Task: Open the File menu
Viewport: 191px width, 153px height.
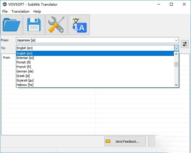Action: tap(5, 11)
